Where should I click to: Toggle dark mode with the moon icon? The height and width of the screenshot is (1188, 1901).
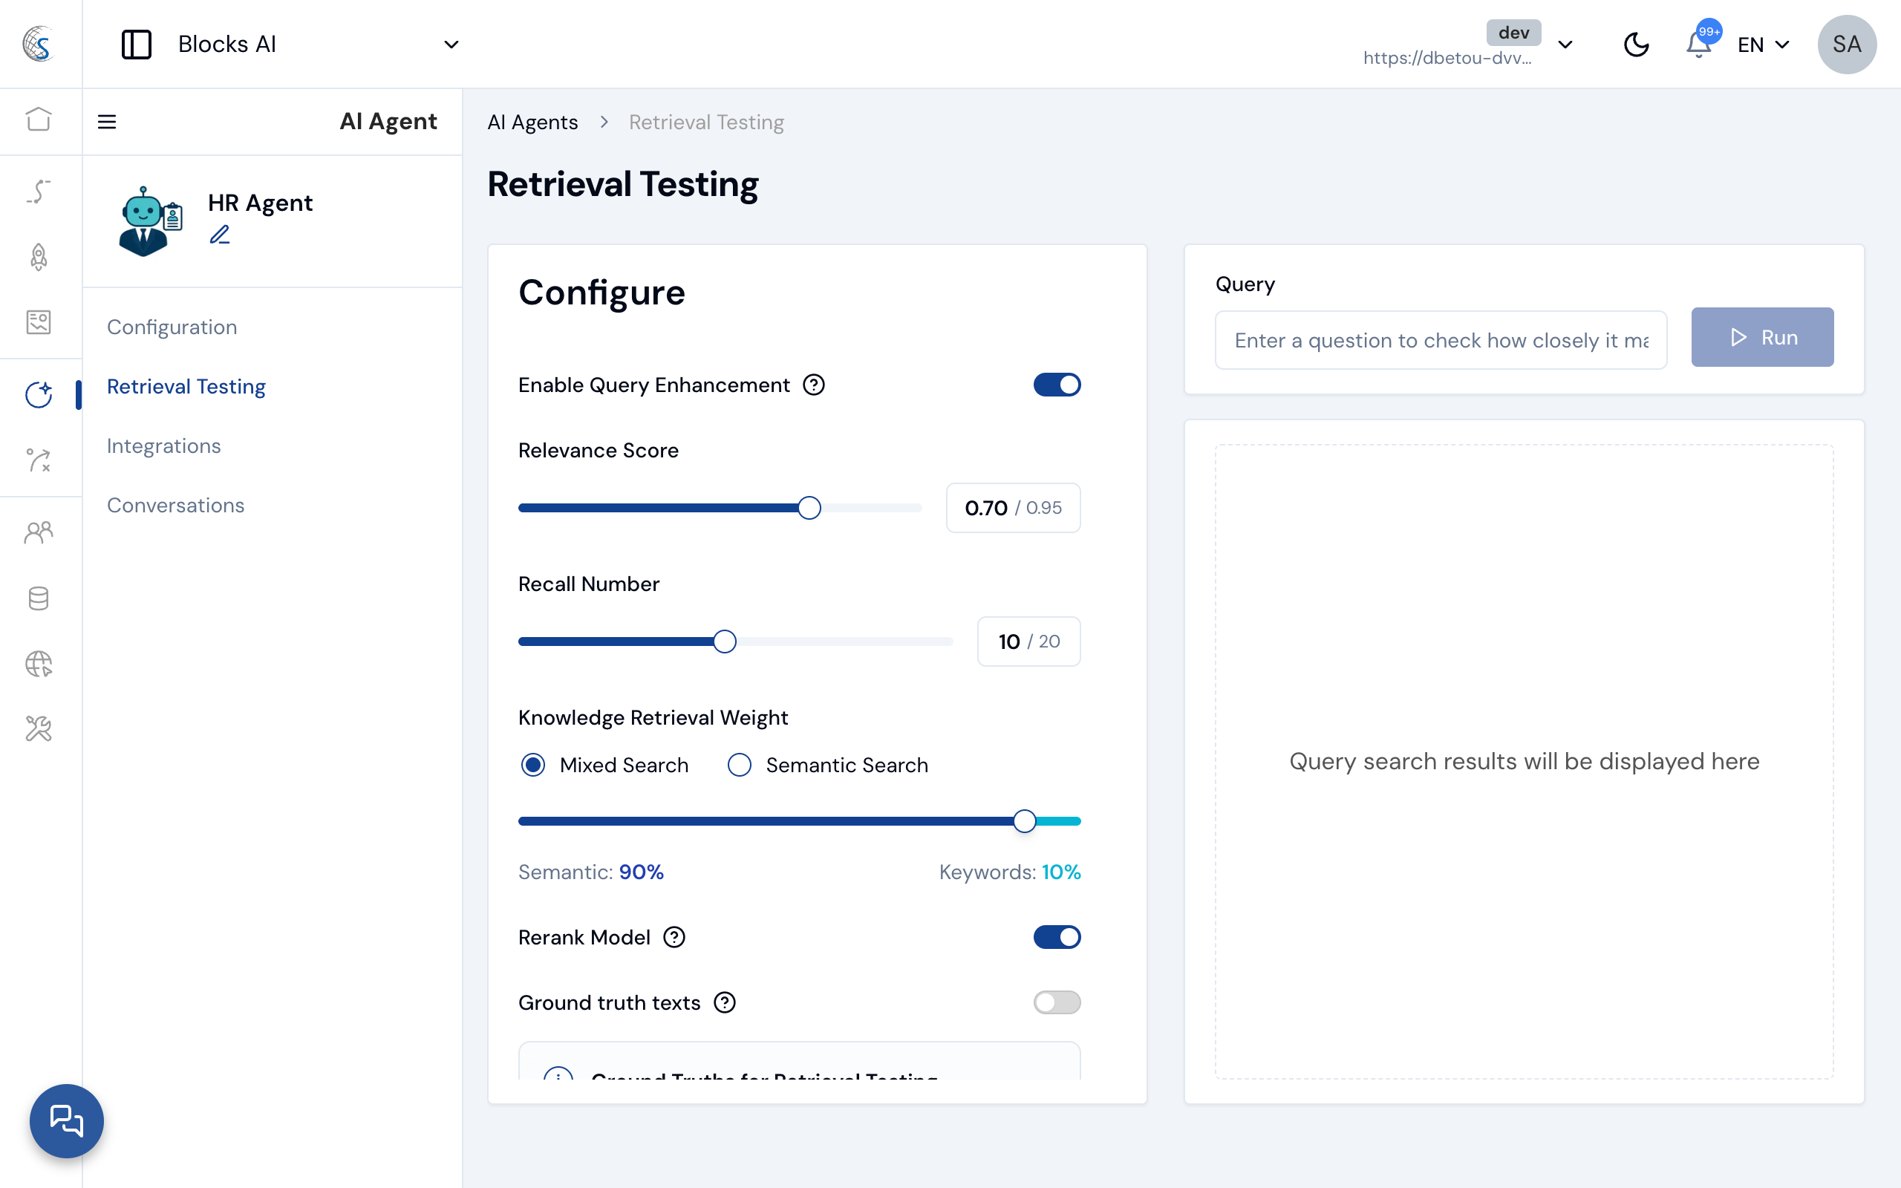pos(1637,44)
